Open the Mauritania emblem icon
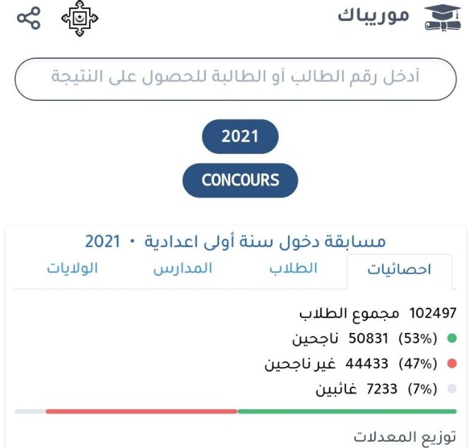 [80, 18]
